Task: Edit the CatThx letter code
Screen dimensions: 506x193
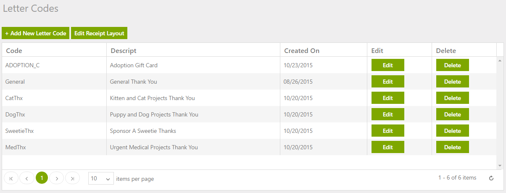Action: point(387,98)
